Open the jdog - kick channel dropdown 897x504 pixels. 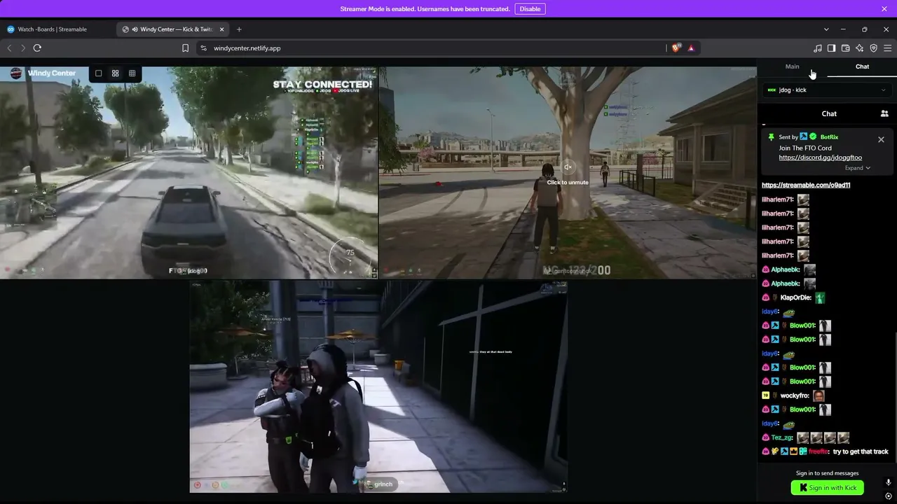pyautogui.click(x=827, y=90)
